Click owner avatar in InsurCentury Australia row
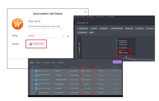159x101 pixels. tap(82, 88)
